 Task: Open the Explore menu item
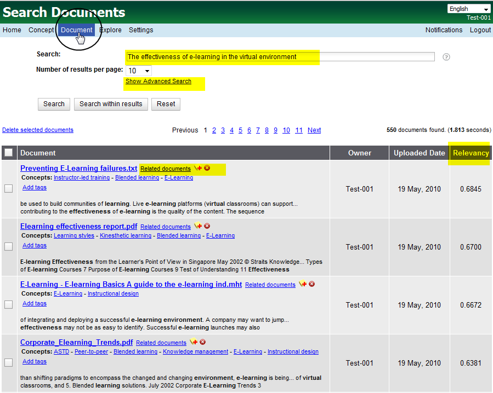(x=111, y=30)
